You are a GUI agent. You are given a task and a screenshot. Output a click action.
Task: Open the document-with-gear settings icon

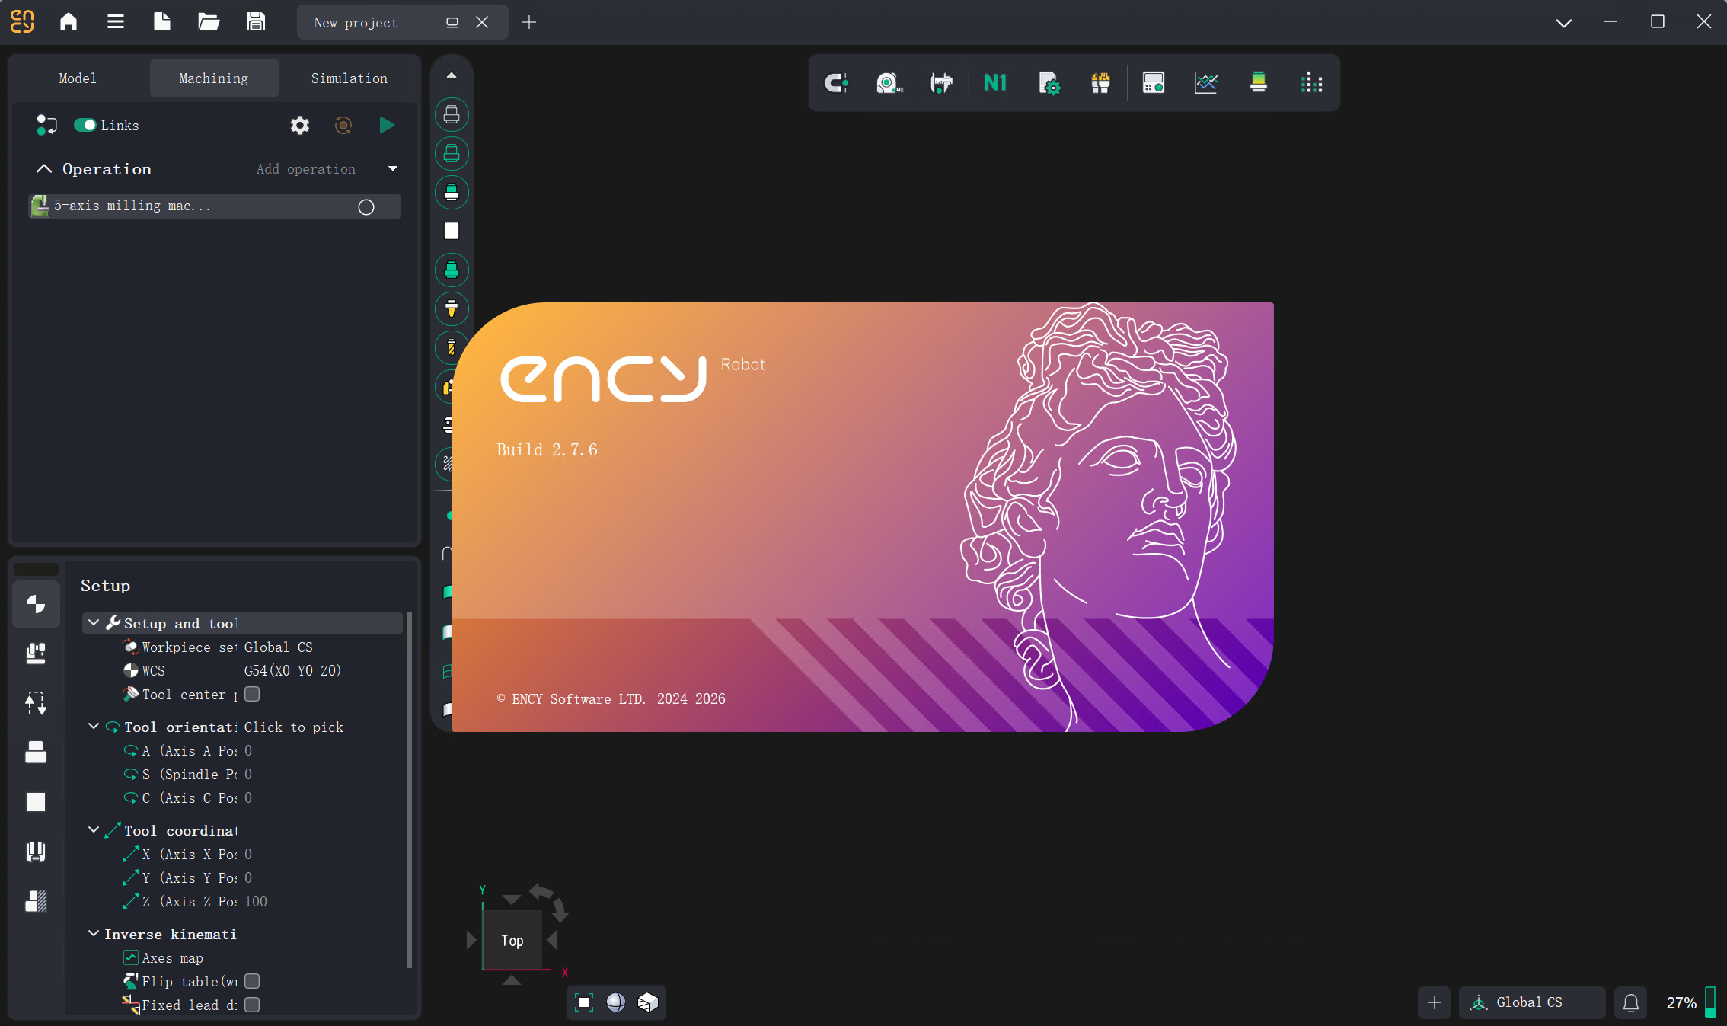coord(1049,83)
